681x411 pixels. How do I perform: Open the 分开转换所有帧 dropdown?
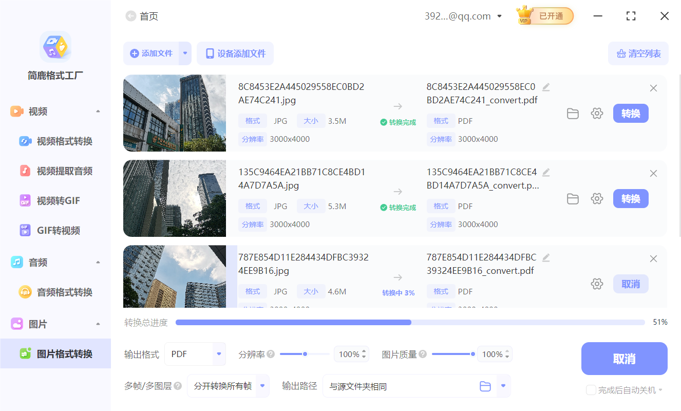pos(228,386)
